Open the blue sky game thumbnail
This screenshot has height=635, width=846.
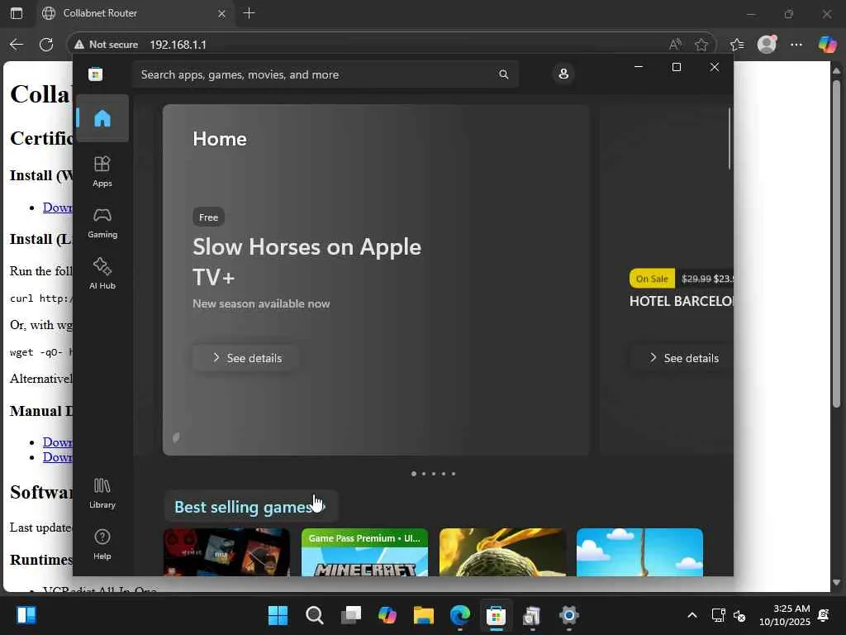click(x=640, y=551)
